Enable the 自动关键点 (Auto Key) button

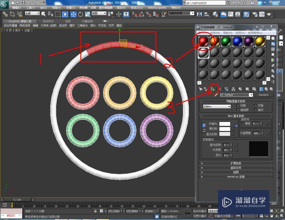tap(200, 211)
